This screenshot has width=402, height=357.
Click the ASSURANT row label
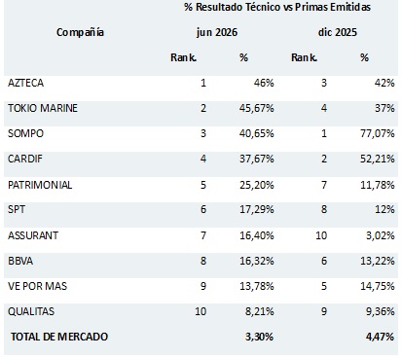33,235
